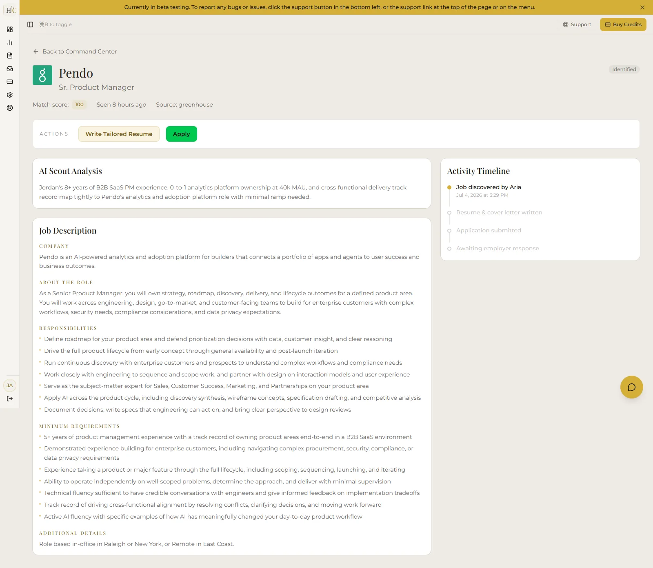Click the 'Active AI fluency' requirement bullet
The image size is (653, 568).
pyautogui.click(x=203, y=517)
